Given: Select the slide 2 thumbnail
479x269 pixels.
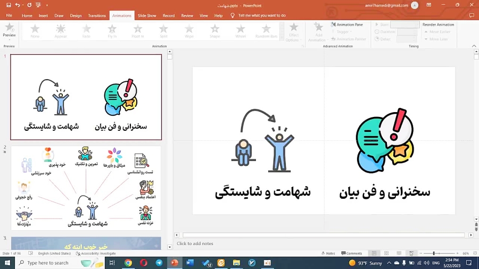Looking at the screenshot, I should 86,188.
